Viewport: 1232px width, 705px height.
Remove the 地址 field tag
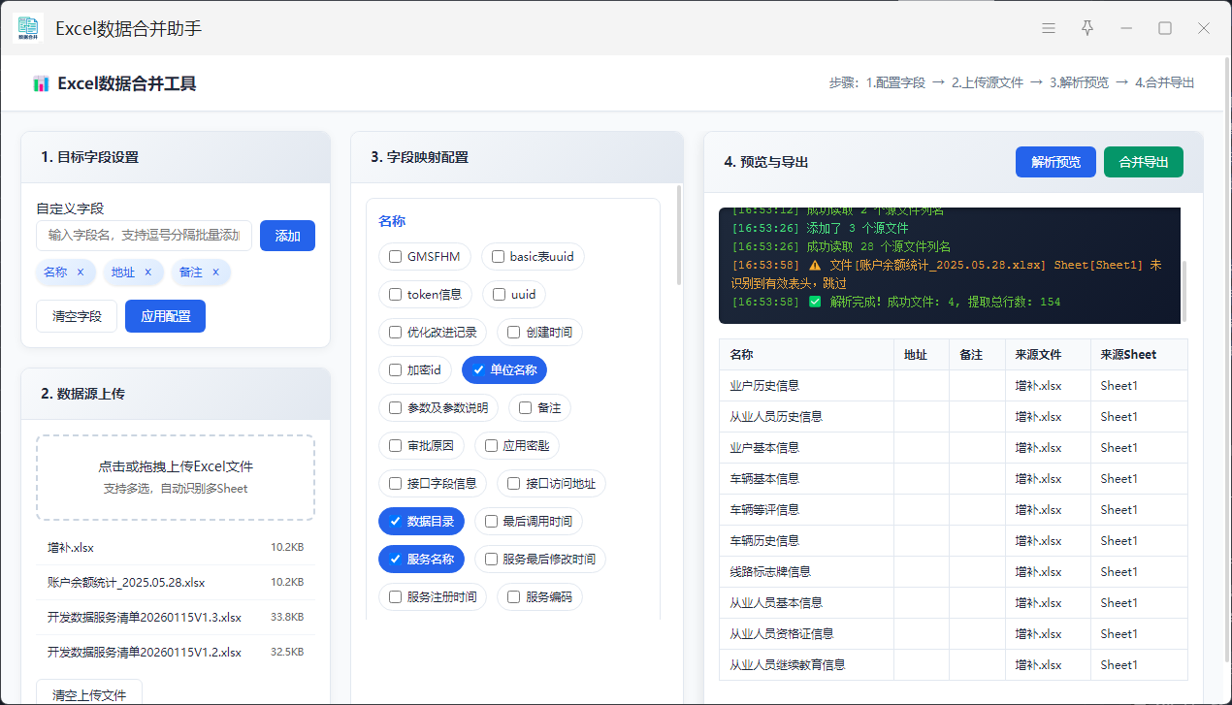tap(148, 272)
